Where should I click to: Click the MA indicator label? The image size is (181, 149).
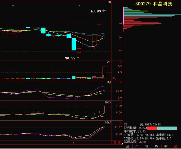coord(110,2)
